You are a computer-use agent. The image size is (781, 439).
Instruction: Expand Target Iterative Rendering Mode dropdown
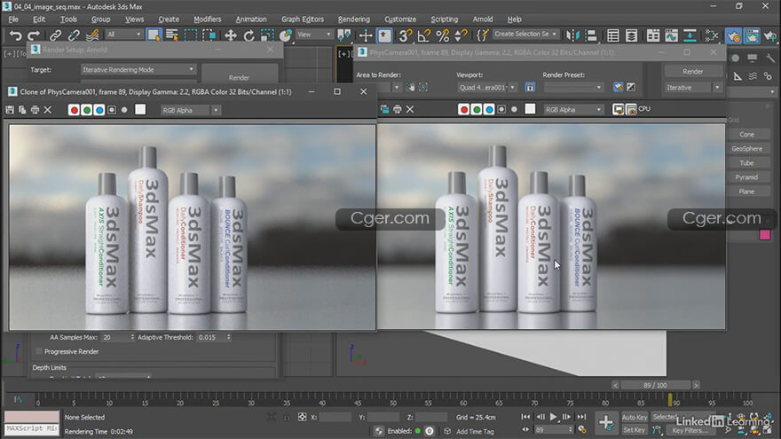[138, 70]
